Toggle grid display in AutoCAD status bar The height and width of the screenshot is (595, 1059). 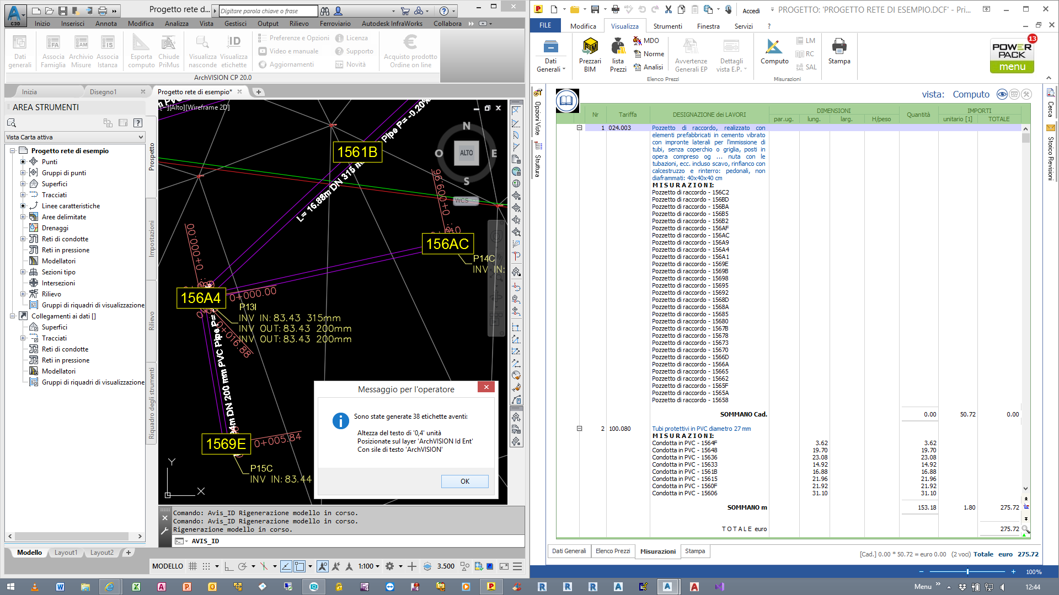tap(192, 566)
